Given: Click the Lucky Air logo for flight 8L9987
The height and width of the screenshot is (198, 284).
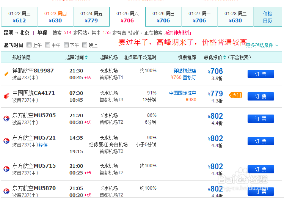Looking at the screenshot, I should (6, 74).
